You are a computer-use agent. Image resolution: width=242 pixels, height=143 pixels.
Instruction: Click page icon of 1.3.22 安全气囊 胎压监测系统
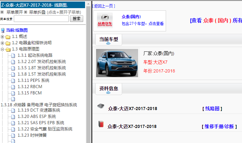point(13,129)
